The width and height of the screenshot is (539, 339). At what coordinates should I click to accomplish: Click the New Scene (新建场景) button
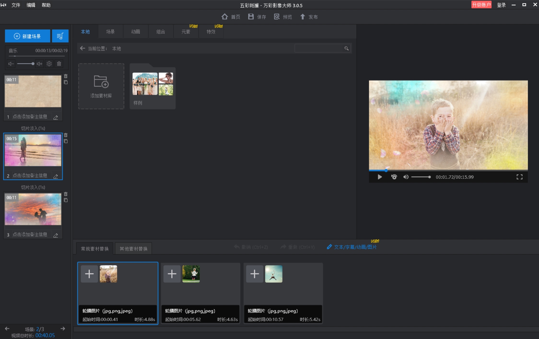[x=28, y=36]
